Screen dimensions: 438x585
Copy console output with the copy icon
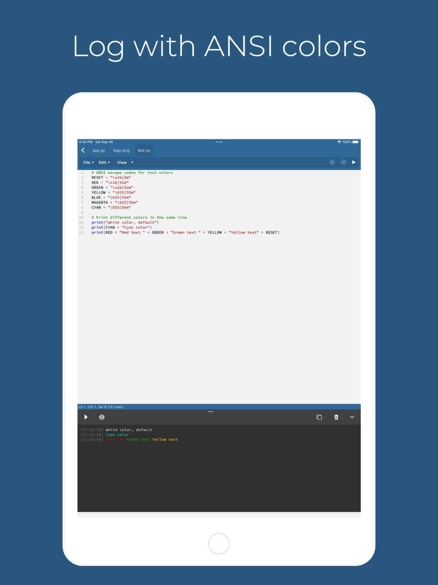[319, 417]
